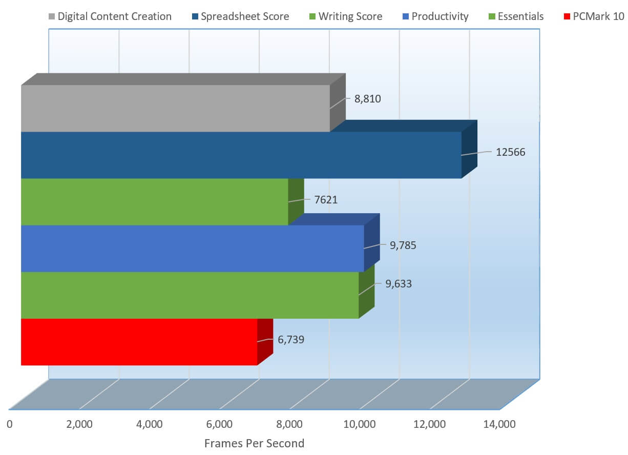The image size is (628, 455).
Task: Select the 8,810 data label
Action: click(367, 99)
